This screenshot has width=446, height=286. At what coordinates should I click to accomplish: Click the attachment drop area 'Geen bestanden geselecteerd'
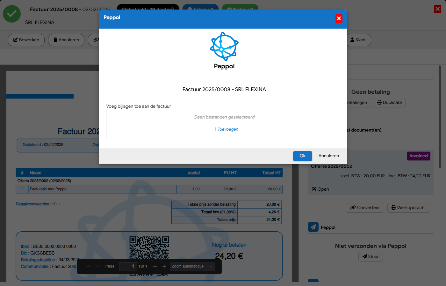click(224, 124)
